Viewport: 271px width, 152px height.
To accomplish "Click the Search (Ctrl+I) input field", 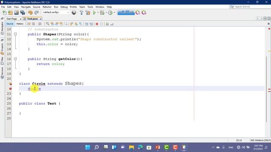I will click(252, 7).
